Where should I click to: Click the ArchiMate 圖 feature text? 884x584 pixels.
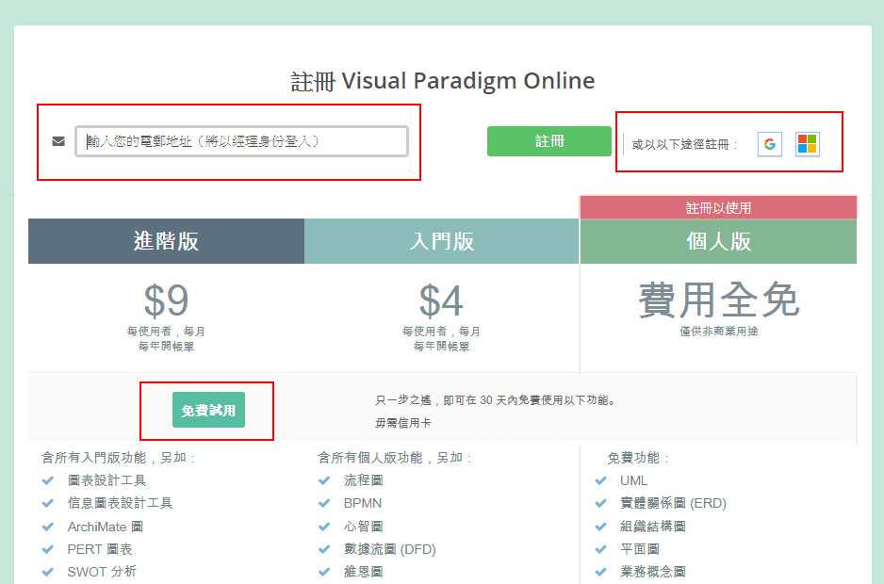[x=106, y=527]
